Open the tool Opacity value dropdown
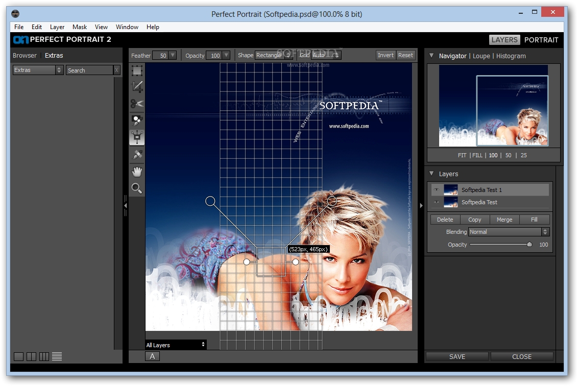The width and height of the screenshot is (578, 386). (x=226, y=55)
